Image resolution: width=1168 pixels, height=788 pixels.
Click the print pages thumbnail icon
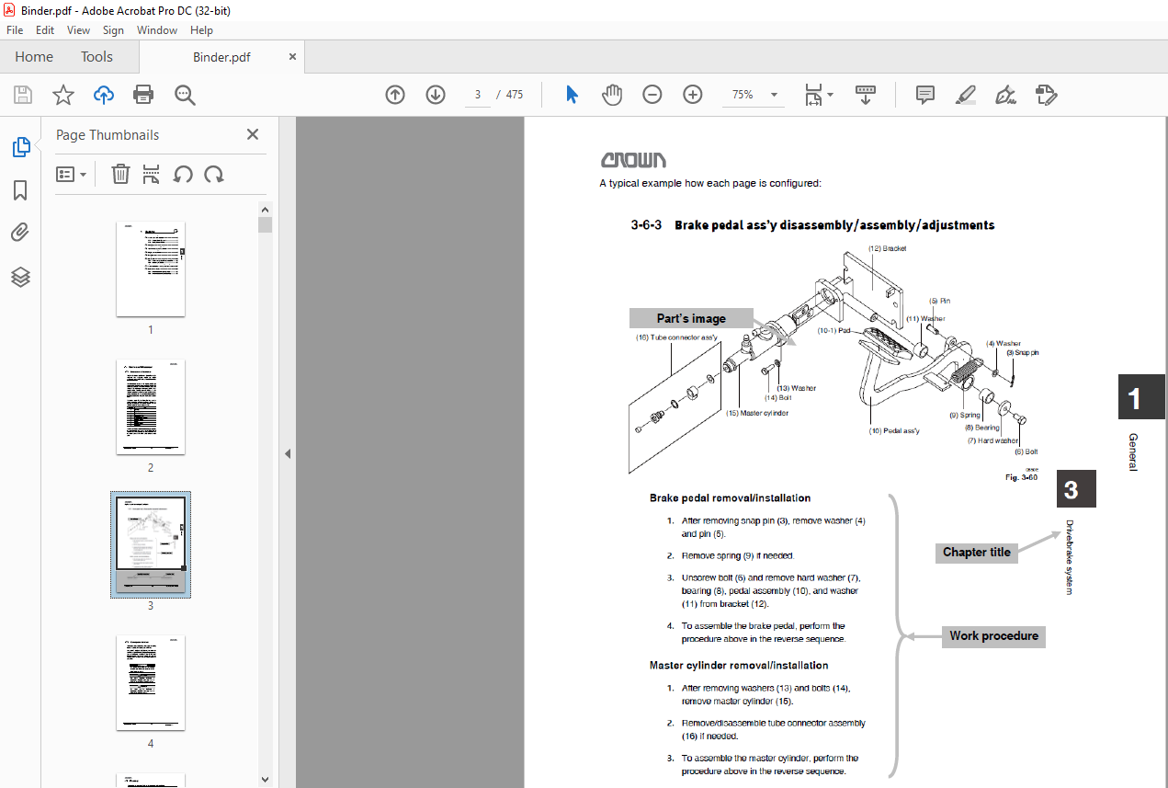152,174
